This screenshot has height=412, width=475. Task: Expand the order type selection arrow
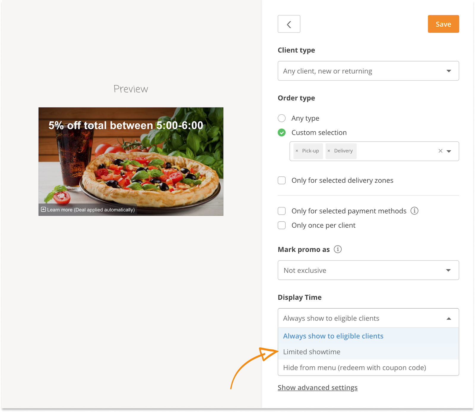pos(449,151)
